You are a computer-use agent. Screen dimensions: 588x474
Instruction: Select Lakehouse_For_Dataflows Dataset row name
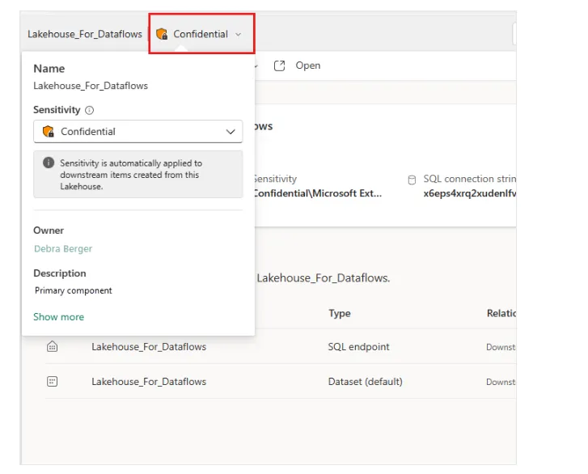(149, 382)
